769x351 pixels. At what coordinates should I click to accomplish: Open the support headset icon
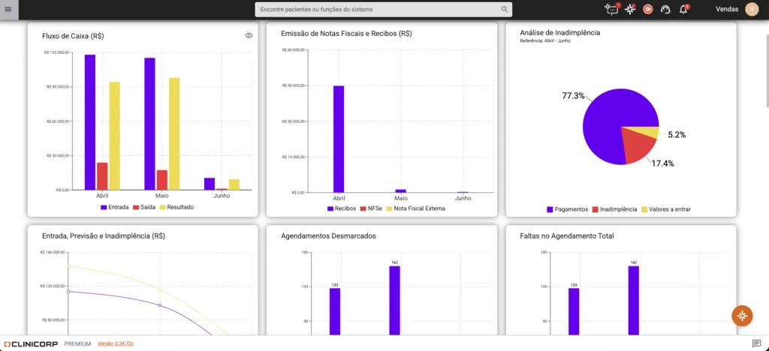[665, 9]
